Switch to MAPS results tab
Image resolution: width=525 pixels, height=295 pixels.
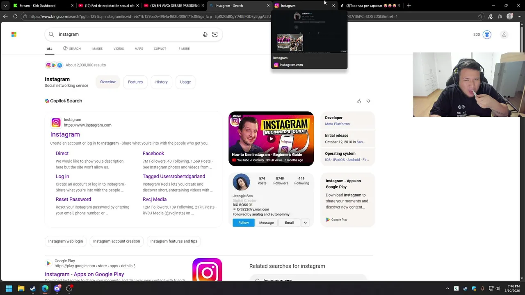tap(139, 49)
